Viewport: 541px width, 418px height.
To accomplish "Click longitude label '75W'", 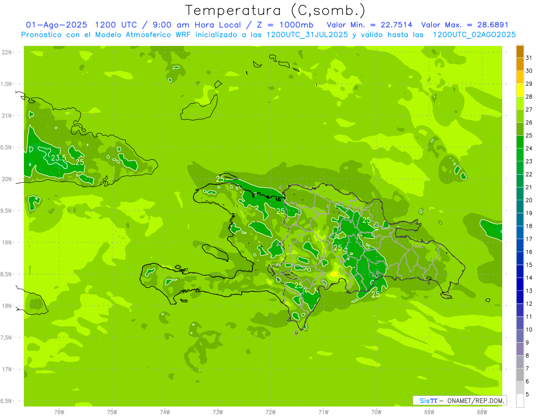I will [112, 412].
